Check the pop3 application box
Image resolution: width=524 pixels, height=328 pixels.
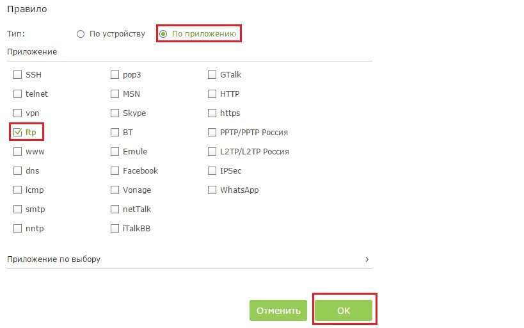pos(115,75)
